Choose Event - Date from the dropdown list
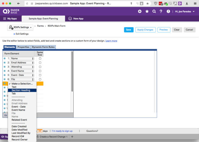The height and width of the screenshot is (142, 199). click(22, 107)
